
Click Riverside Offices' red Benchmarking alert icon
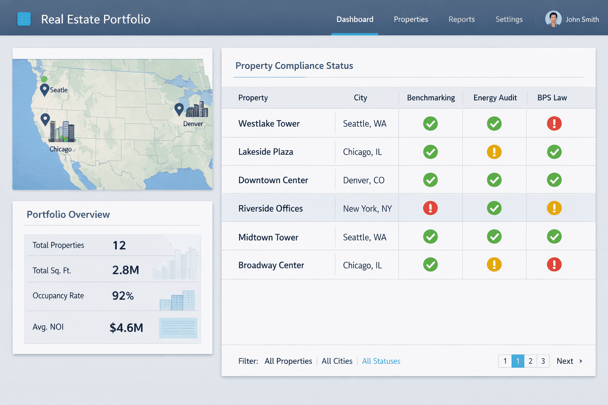point(430,208)
